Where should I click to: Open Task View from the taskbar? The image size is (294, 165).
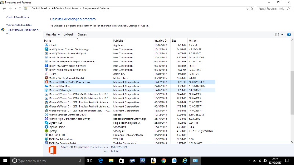pos(90,161)
